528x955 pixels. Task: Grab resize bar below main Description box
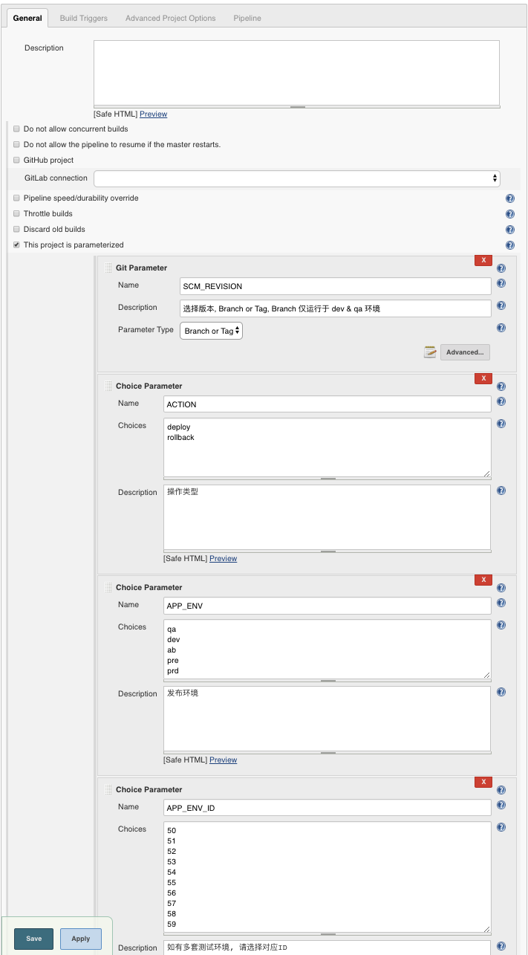[x=297, y=107]
